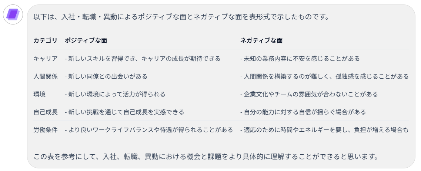Click the 新しい同僚との出会いがある cell
The image size is (421, 171).
[106, 76]
